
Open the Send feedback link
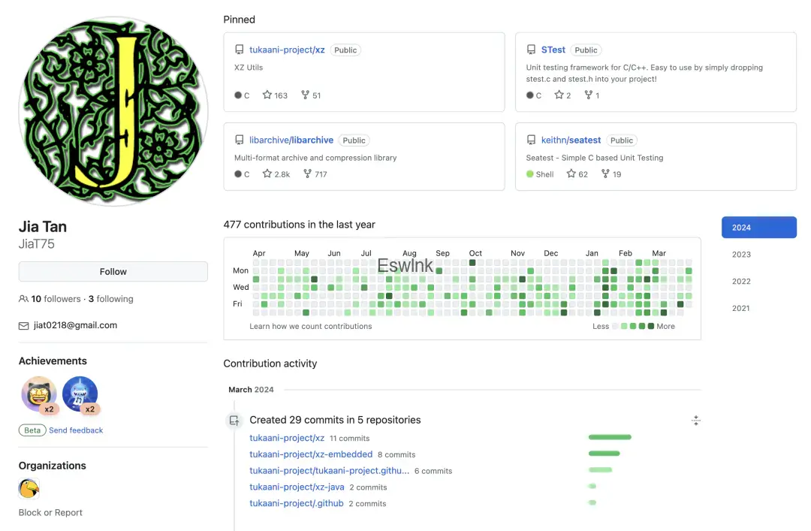tap(76, 430)
